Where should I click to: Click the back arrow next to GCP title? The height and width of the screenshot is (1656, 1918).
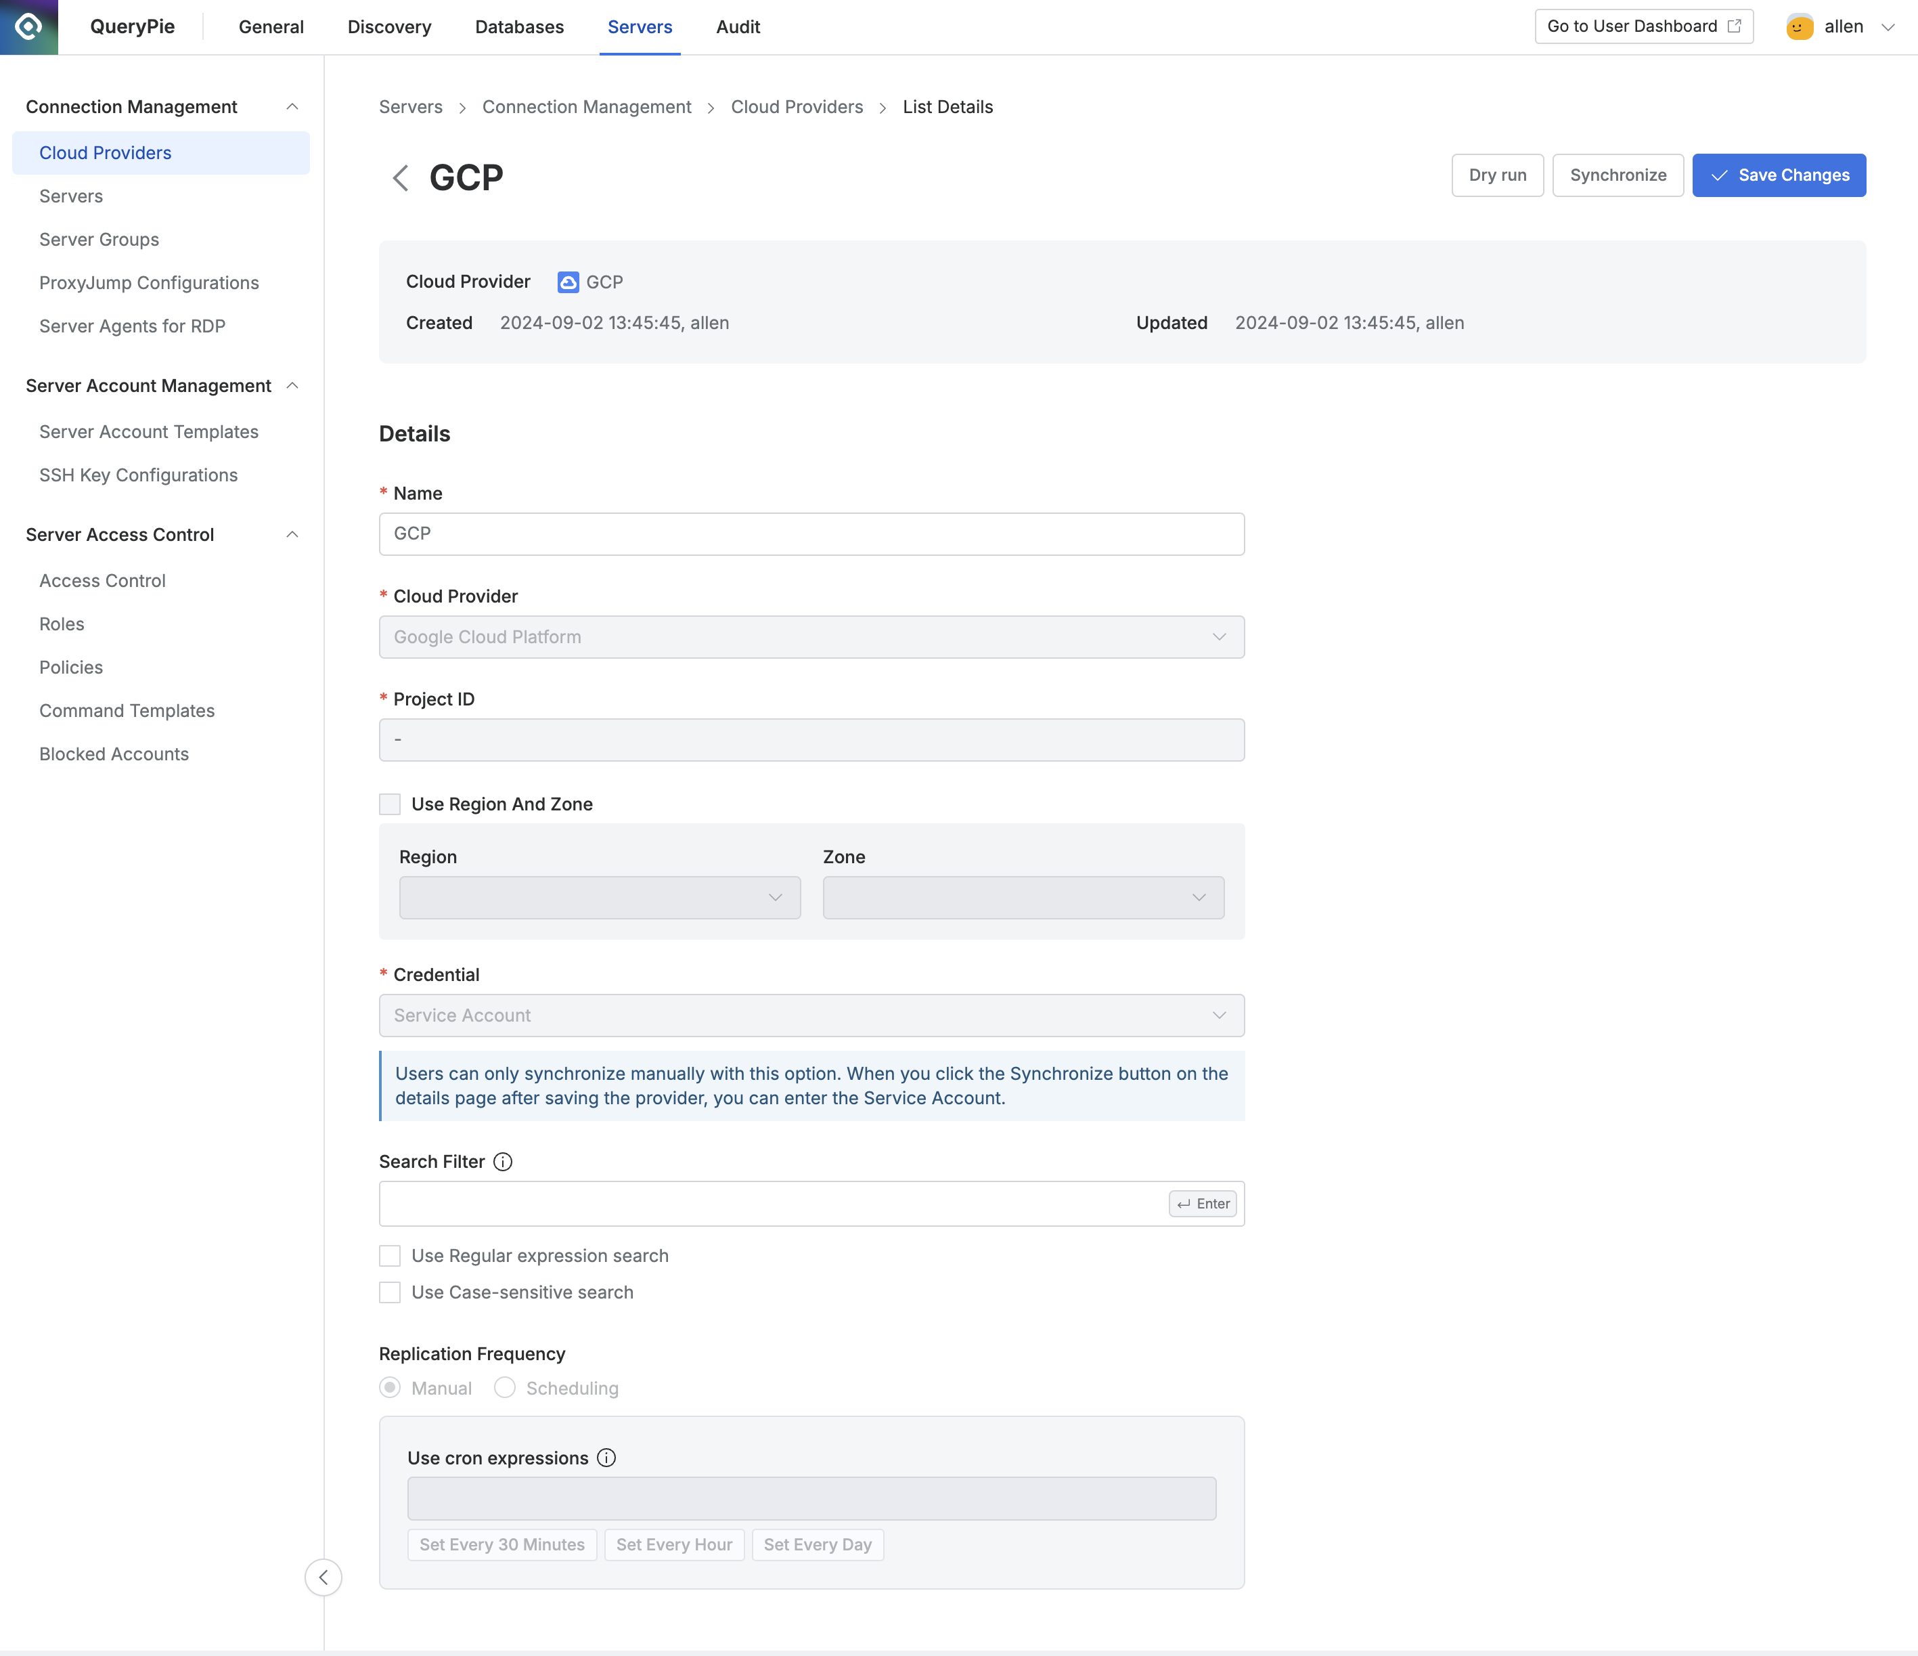tap(400, 177)
